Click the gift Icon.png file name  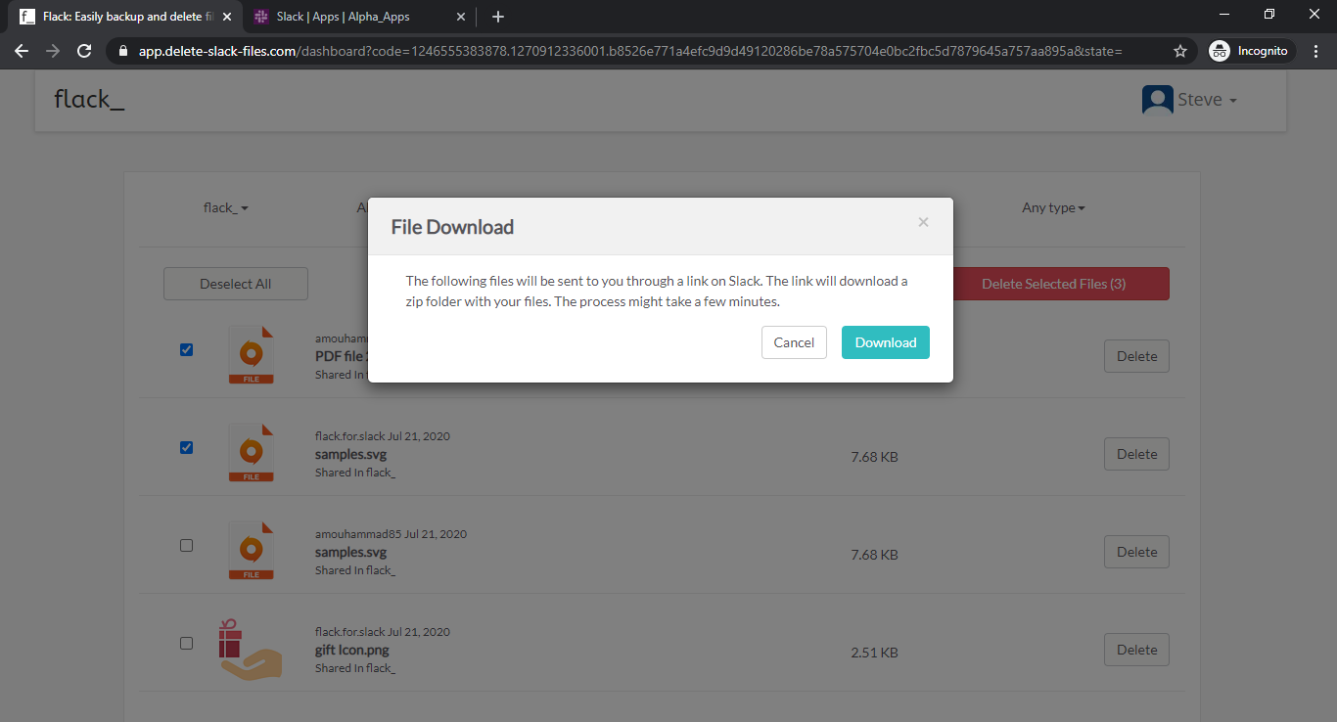click(352, 650)
